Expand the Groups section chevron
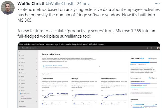Viewport: 162px width, 108px height. point(36,66)
